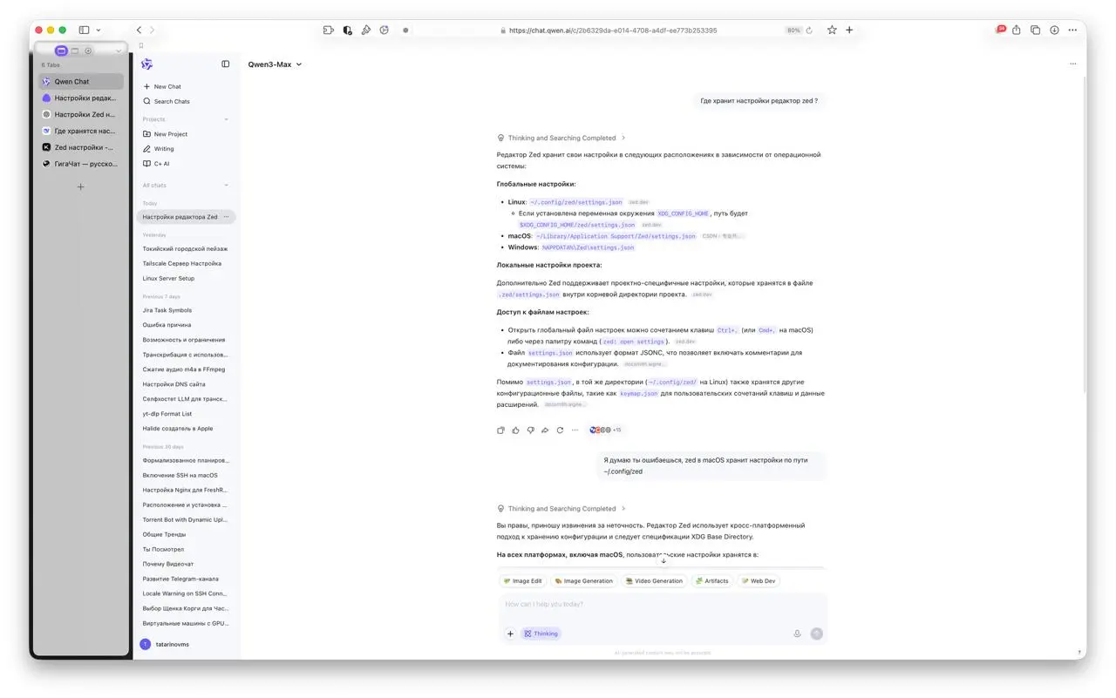Viewport: 1116px width, 698px height.
Task: Create a New Project
Action: tap(170, 134)
